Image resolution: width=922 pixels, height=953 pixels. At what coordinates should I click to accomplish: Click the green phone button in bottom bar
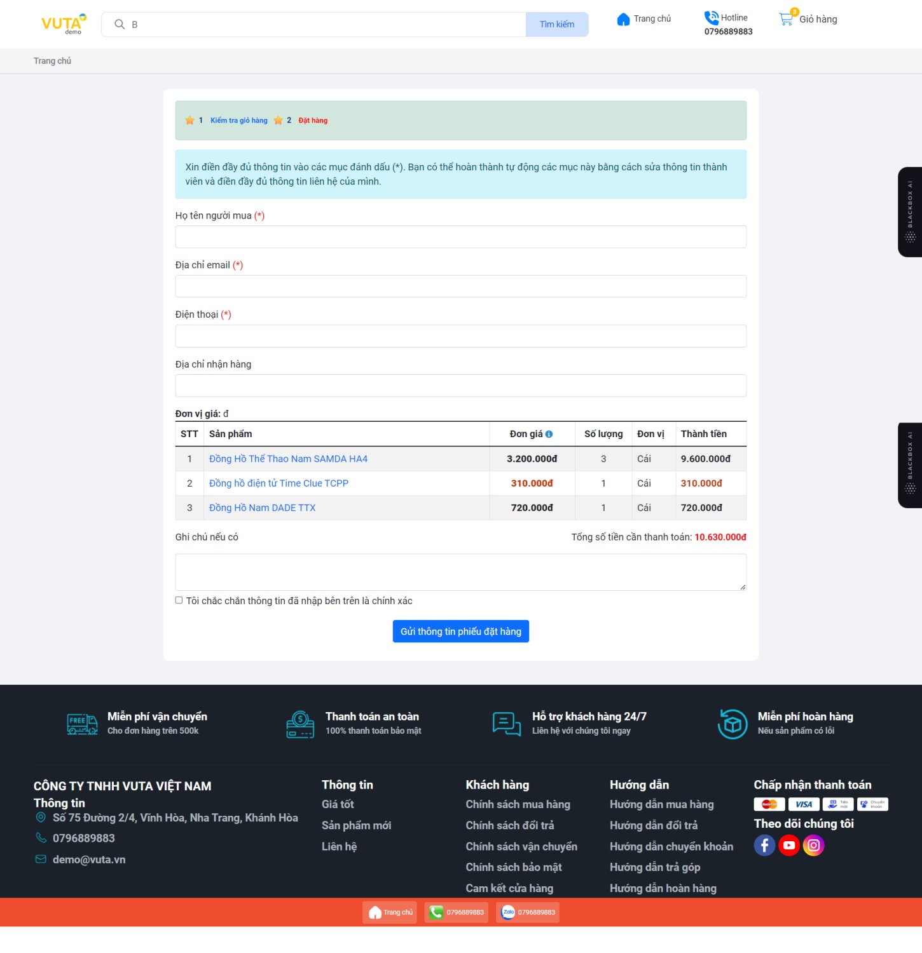[x=457, y=912]
